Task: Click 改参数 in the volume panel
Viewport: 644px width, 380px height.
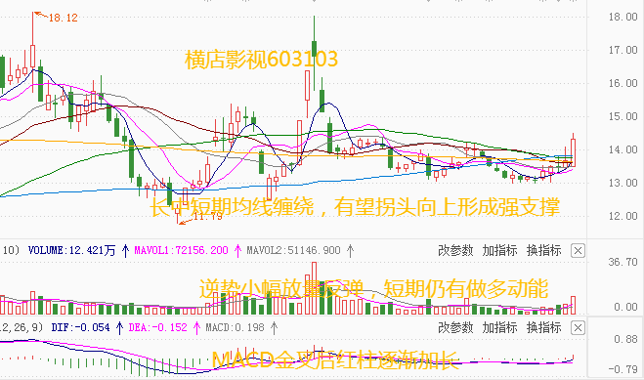Action: [x=455, y=250]
